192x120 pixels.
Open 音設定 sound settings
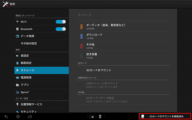(x=42, y=56)
